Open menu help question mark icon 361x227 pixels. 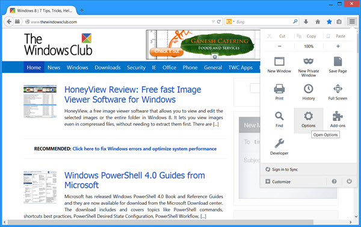coord(334,181)
